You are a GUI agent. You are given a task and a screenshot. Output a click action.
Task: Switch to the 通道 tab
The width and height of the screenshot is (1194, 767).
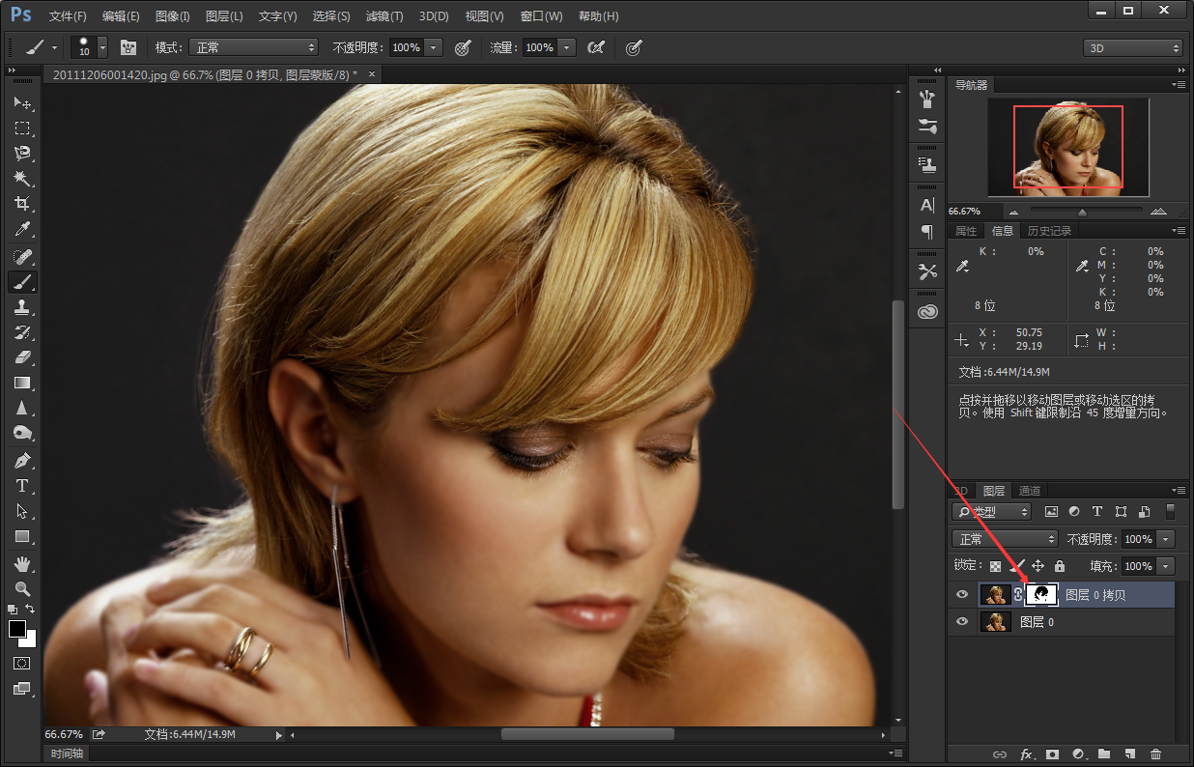point(1030,491)
